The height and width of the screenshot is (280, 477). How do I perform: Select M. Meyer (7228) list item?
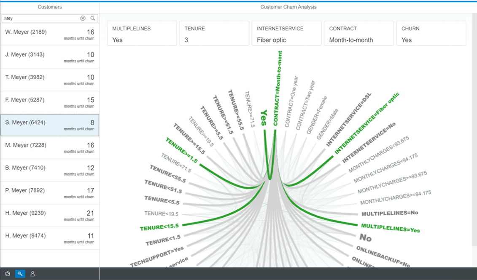click(50, 148)
